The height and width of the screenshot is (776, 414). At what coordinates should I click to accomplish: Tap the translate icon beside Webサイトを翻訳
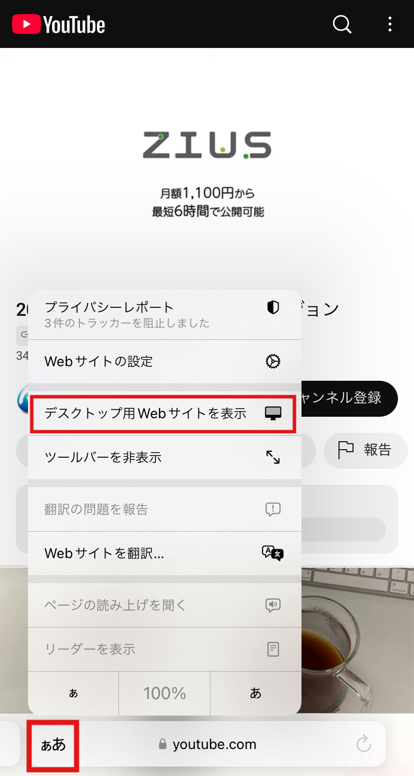273,553
